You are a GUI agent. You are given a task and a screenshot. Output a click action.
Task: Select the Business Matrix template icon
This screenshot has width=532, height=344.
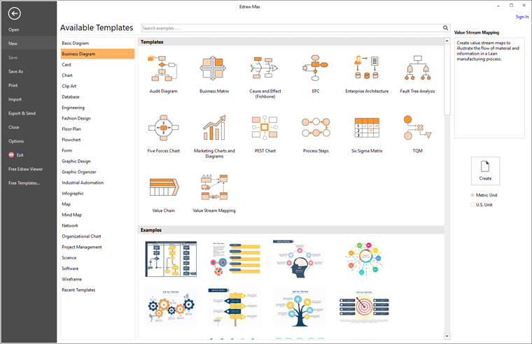(213, 69)
